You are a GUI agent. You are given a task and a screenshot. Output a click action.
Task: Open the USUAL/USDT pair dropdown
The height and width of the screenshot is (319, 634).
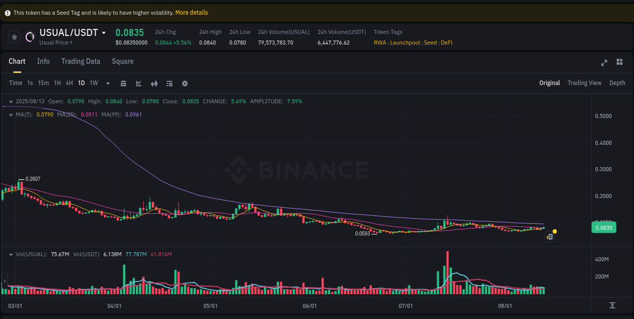(x=103, y=32)
